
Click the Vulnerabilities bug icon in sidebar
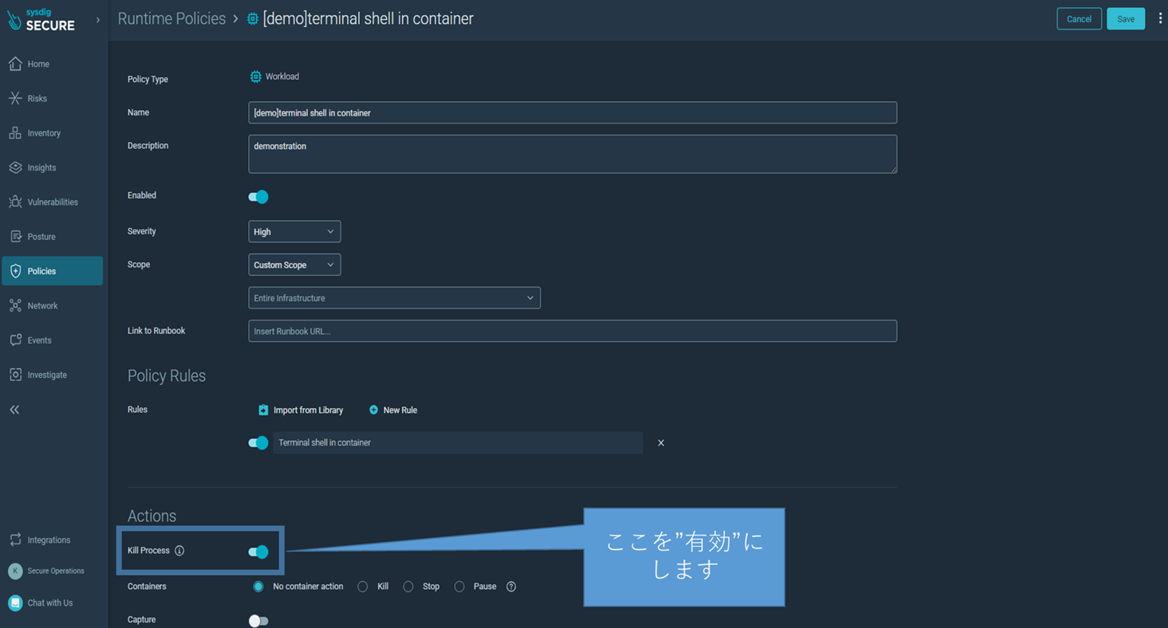click(15, 202)
